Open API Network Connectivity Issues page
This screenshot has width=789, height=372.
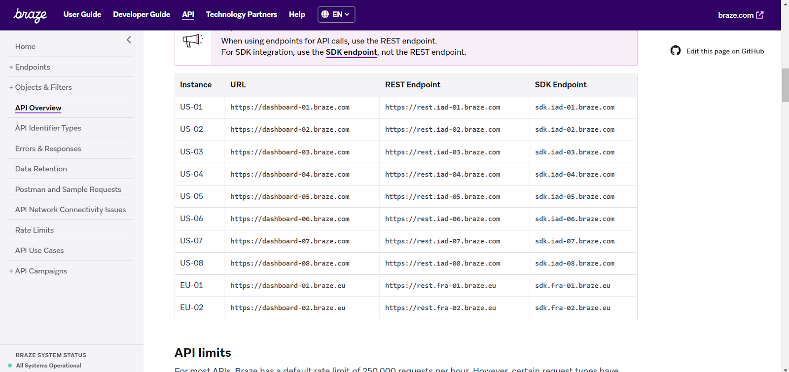pyautogui.click(x=71, y=210)
